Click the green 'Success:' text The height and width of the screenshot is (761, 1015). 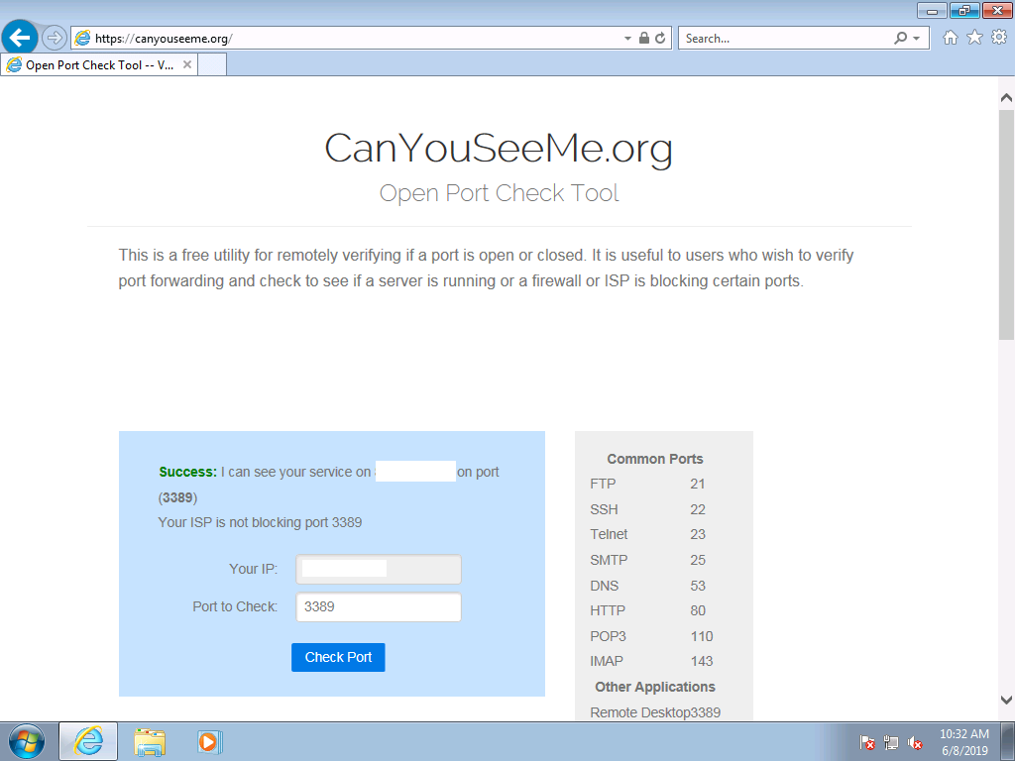[187, 473]
